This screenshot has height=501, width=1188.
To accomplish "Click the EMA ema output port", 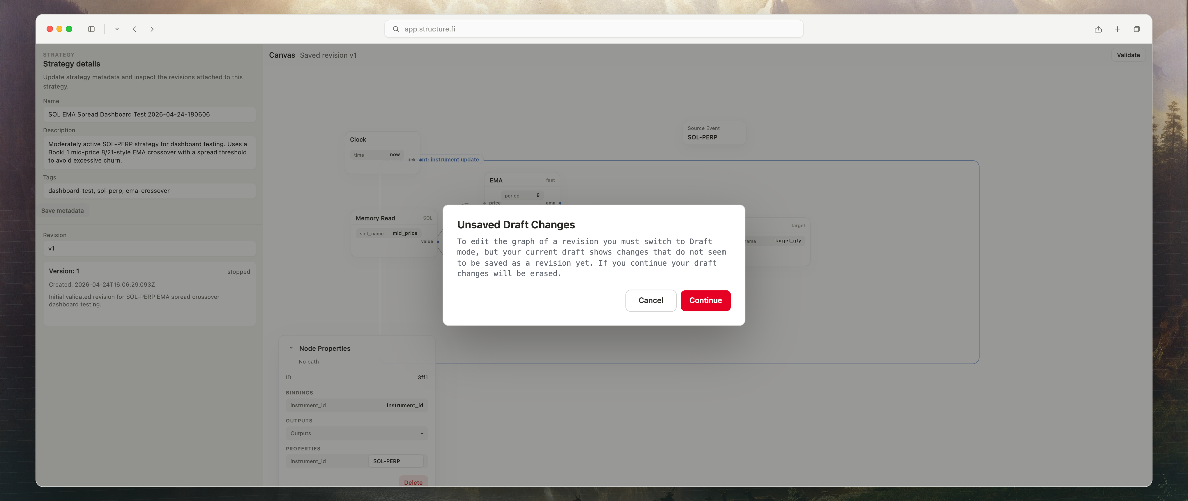I will 560,203.
